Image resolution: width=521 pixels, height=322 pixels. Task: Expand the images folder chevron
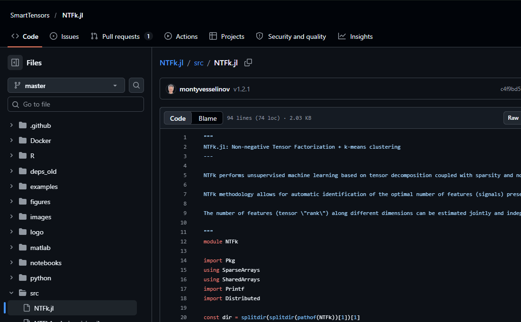[11, 217]
